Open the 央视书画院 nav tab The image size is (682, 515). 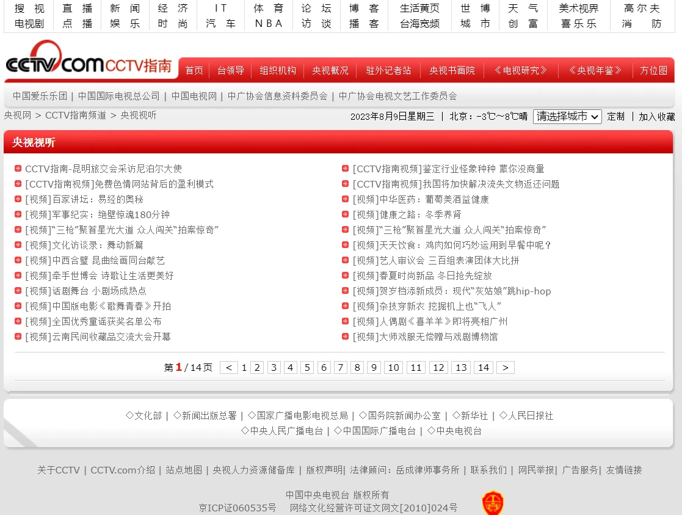point(452,70)
